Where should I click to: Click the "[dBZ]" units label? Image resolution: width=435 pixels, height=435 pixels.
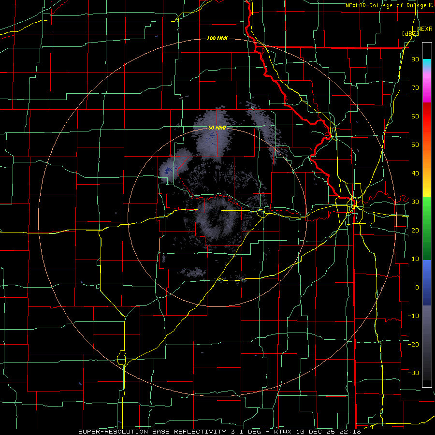pos(410,34)
